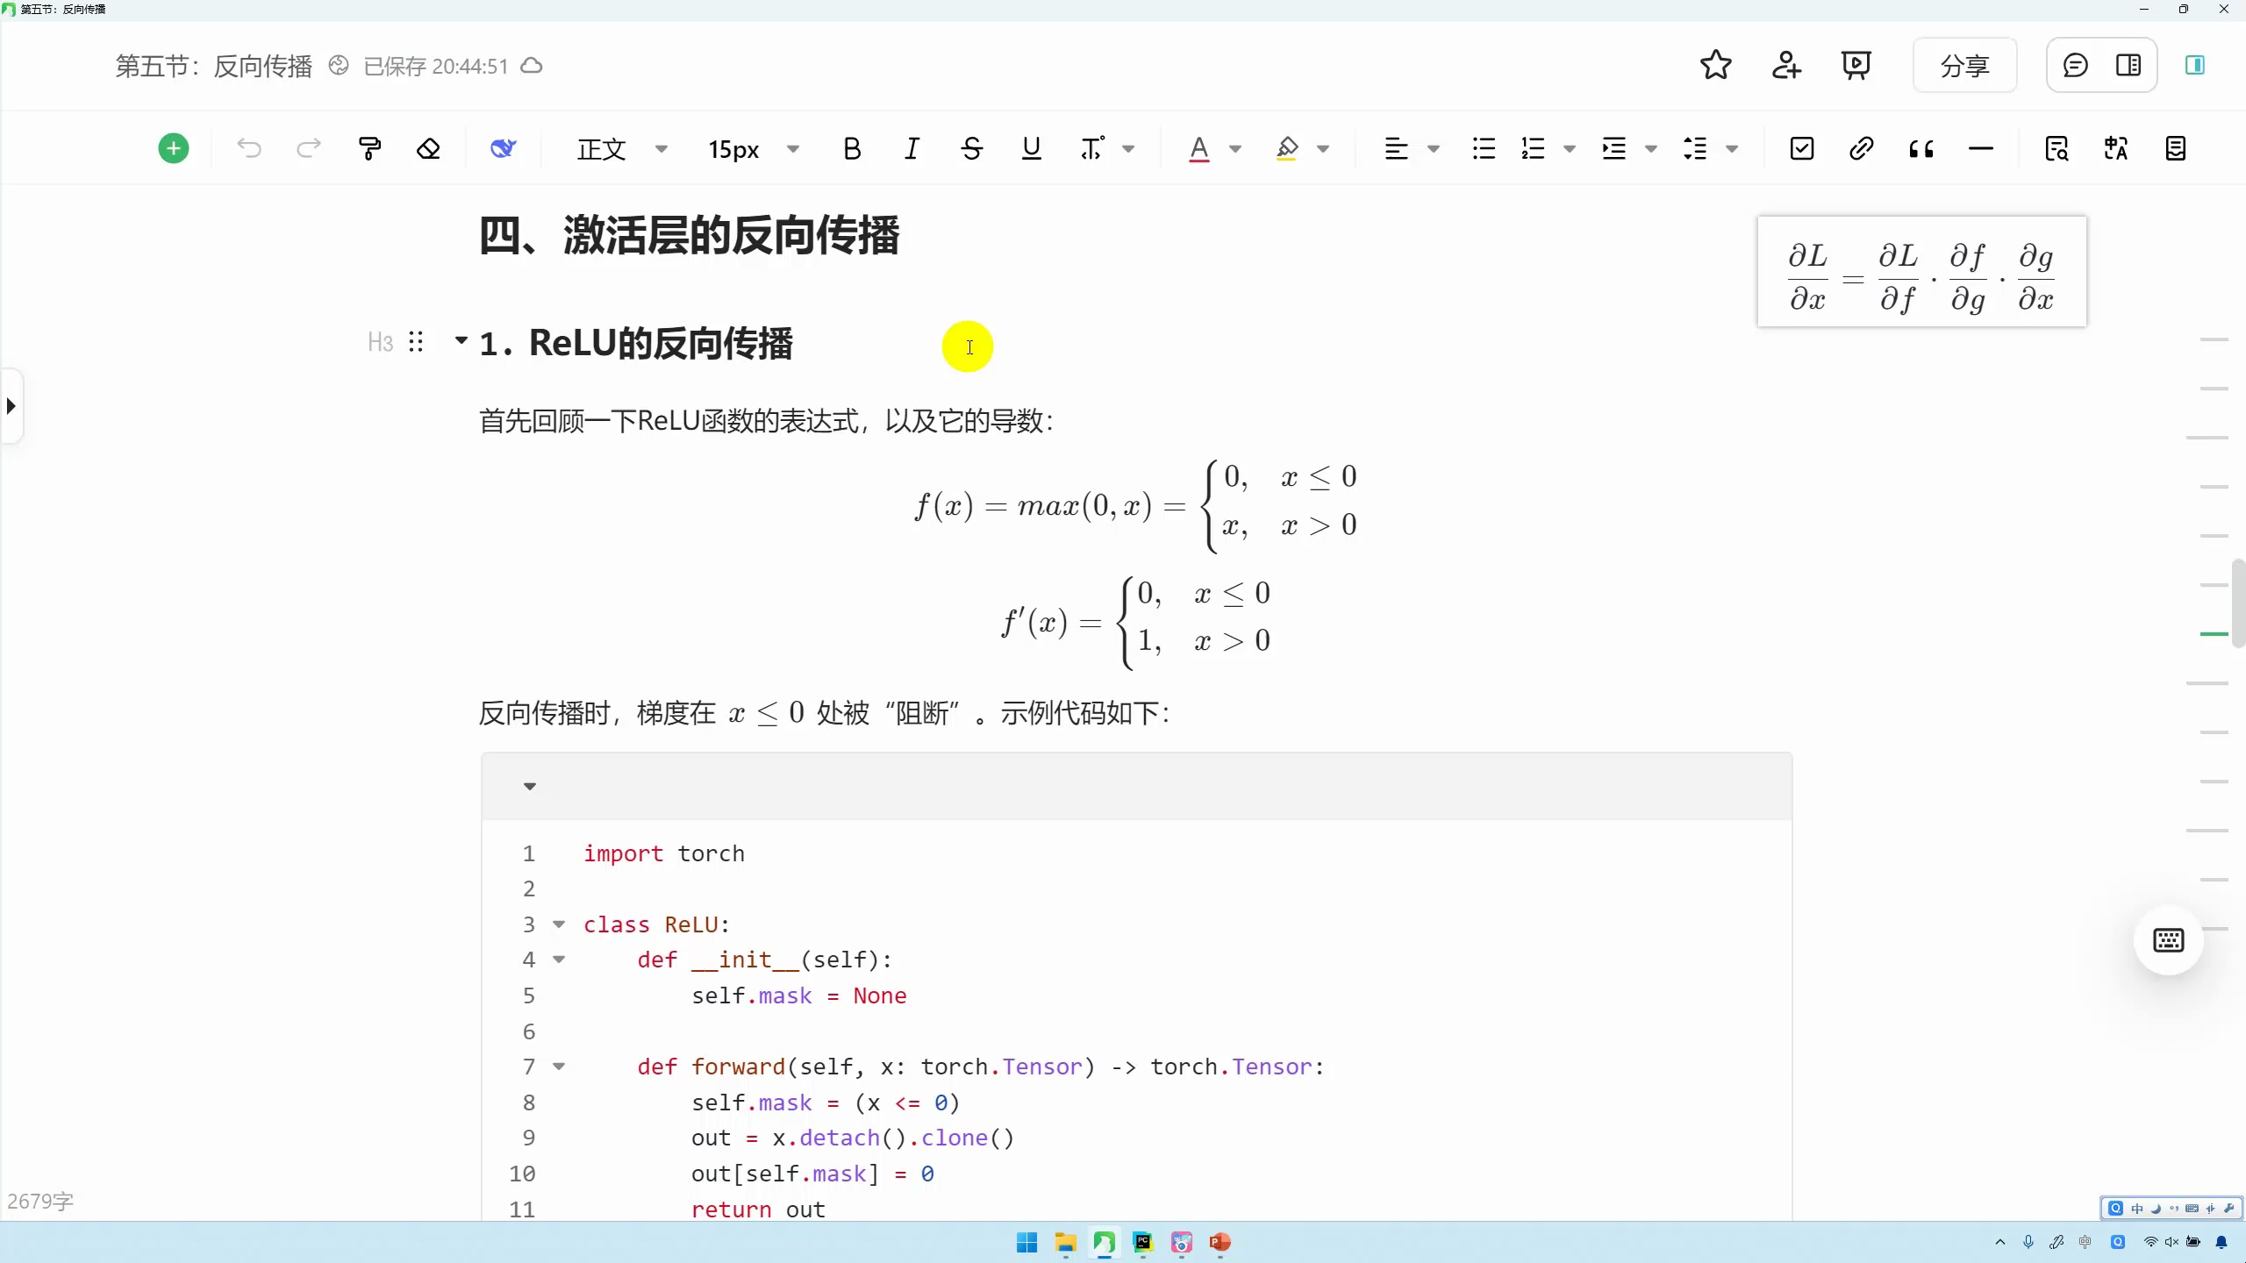Open the comments panel
2246x1263 pixels.
tap(2074, 65)
